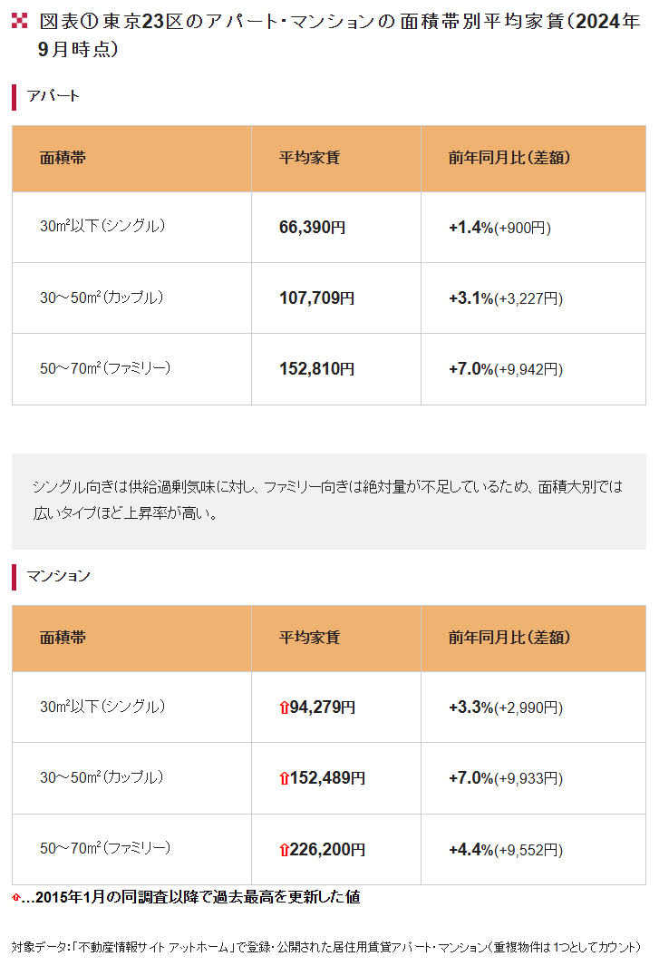The image size is (659, 966).
Task: Click the 対象データ footnote text
Action: 325,947
